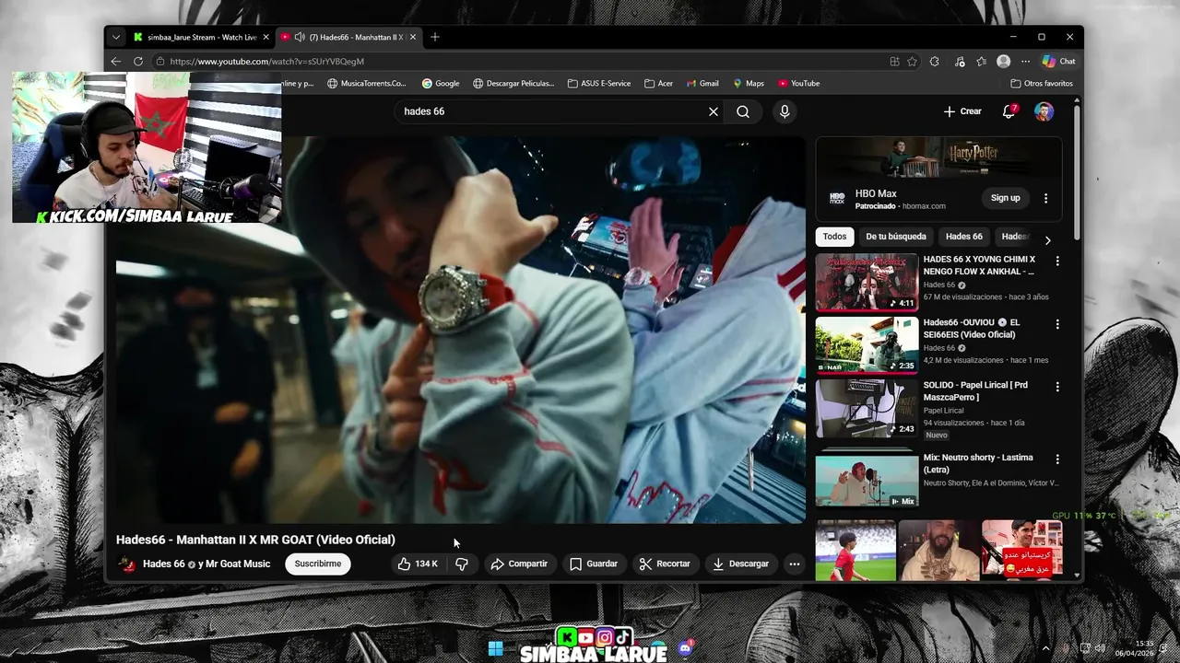Click Compartir share button
The height and width of the screenshot is (663, 1180).
tap(519, 564)
